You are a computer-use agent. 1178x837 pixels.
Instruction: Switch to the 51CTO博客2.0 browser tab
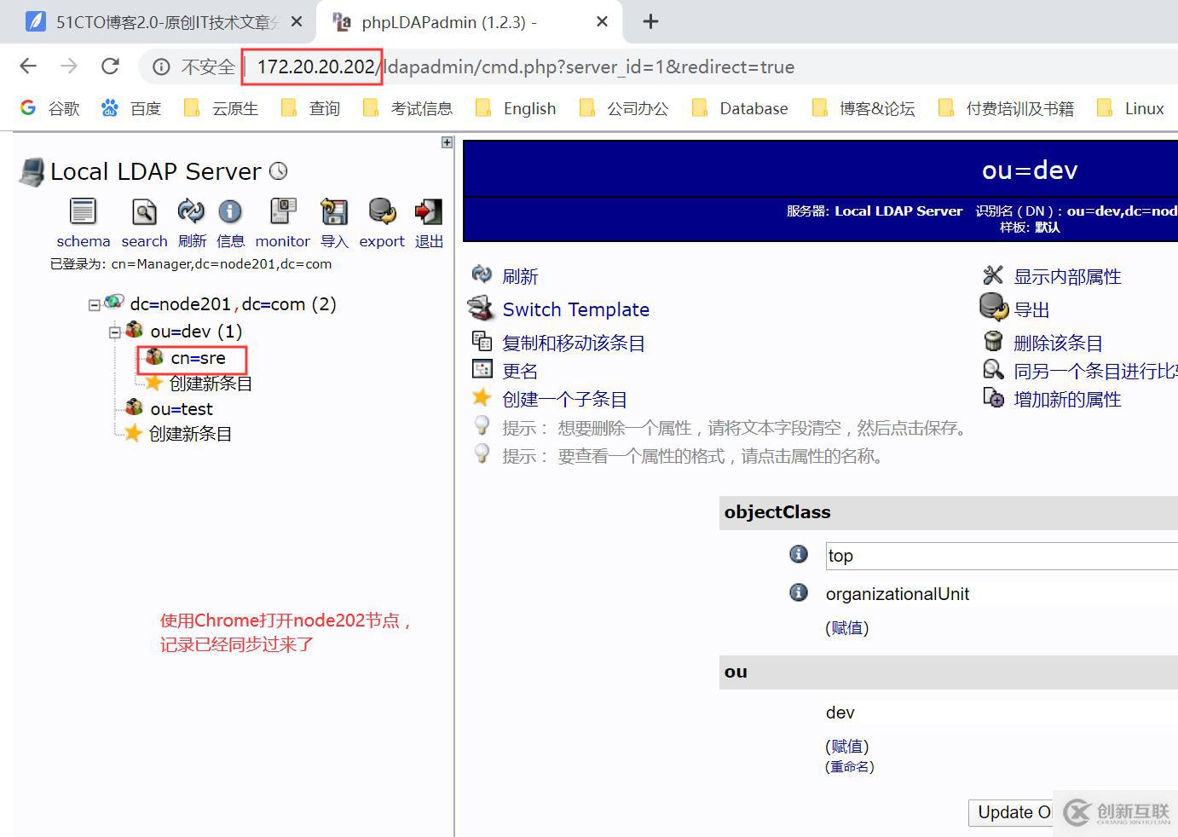pyautogui.click(x=158, y=22)
